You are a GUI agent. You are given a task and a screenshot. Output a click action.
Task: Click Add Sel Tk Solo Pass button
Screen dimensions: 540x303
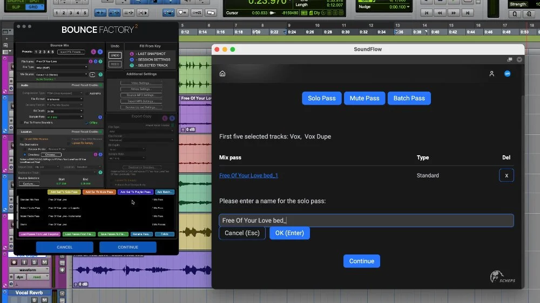(64, 192)
